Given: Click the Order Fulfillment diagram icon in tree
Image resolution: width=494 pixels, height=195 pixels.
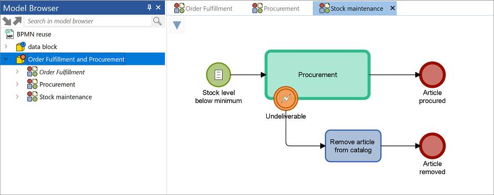Looking at the screenshot, I should (32, 72).
